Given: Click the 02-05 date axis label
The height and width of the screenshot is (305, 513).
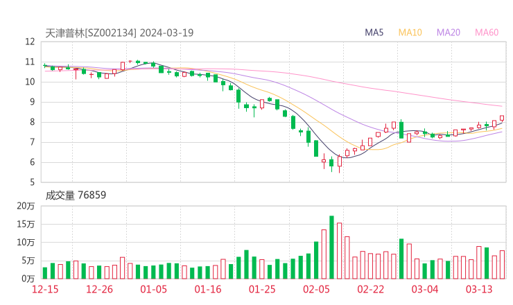Looking at the screenshot, I should coord(316,289).
